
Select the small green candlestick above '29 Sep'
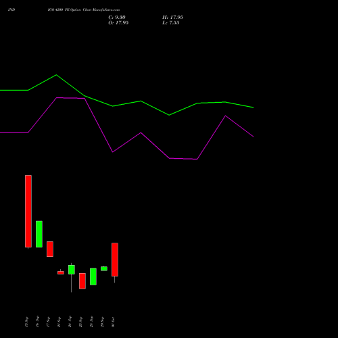104,268
